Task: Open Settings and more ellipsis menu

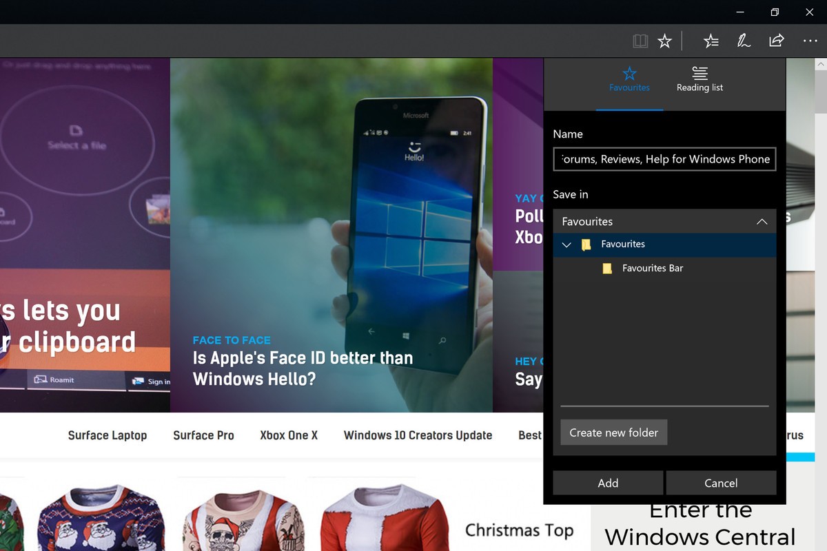Action: point(810,41)
